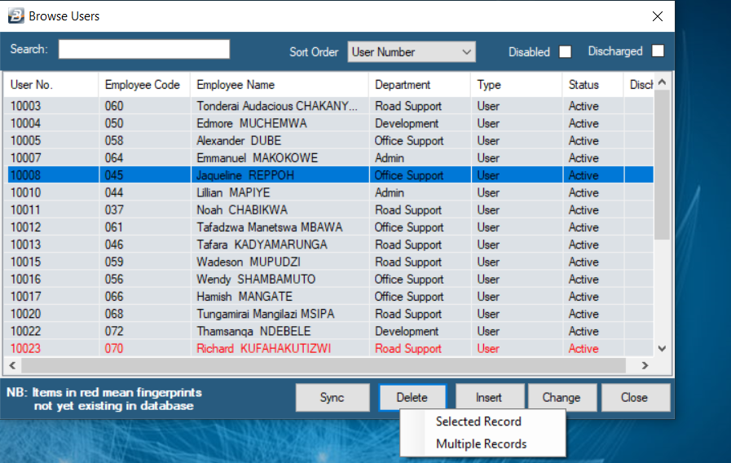Click employee code 061
Viewport: 731px width, 463px height.
pyautogui.click(x=114, y=227)
